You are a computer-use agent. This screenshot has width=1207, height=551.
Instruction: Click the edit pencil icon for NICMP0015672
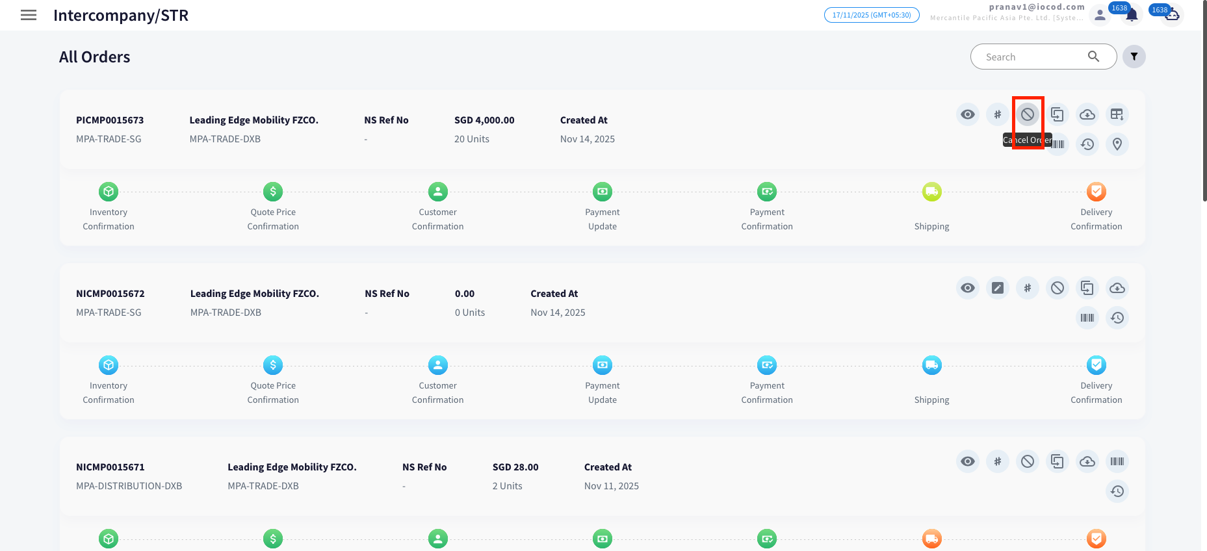point(997,288)
